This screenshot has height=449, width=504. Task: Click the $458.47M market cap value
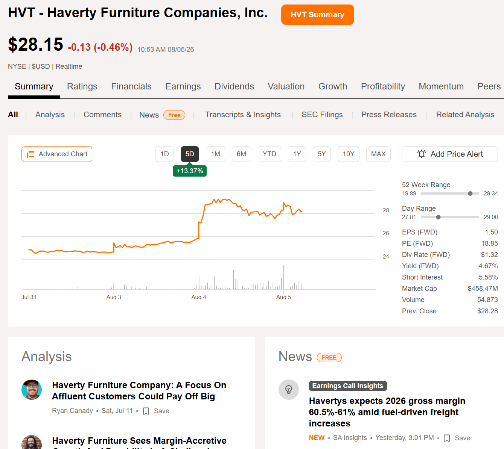pyautogui.click(x=483, y=289)
